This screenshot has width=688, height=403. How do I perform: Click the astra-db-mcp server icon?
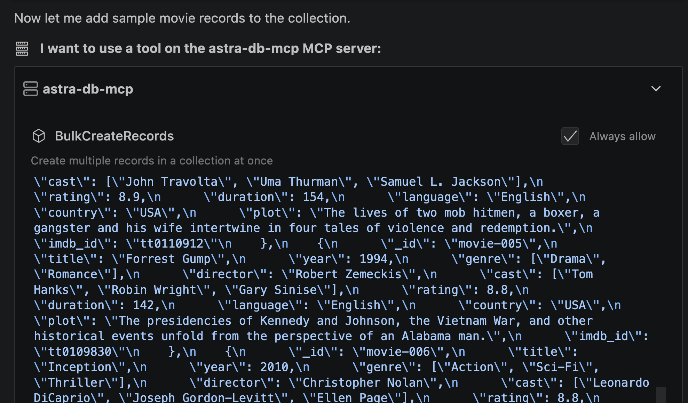[x=30, y=89]
